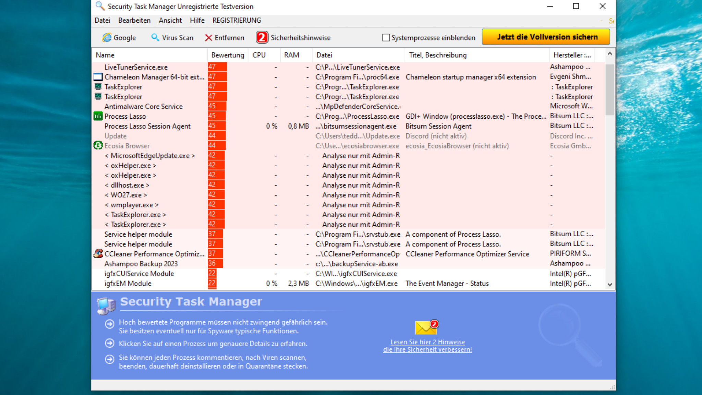Screen dimensions: 702x395
Task: Start the Virus Scan magnifier tool
Action: 155,37
